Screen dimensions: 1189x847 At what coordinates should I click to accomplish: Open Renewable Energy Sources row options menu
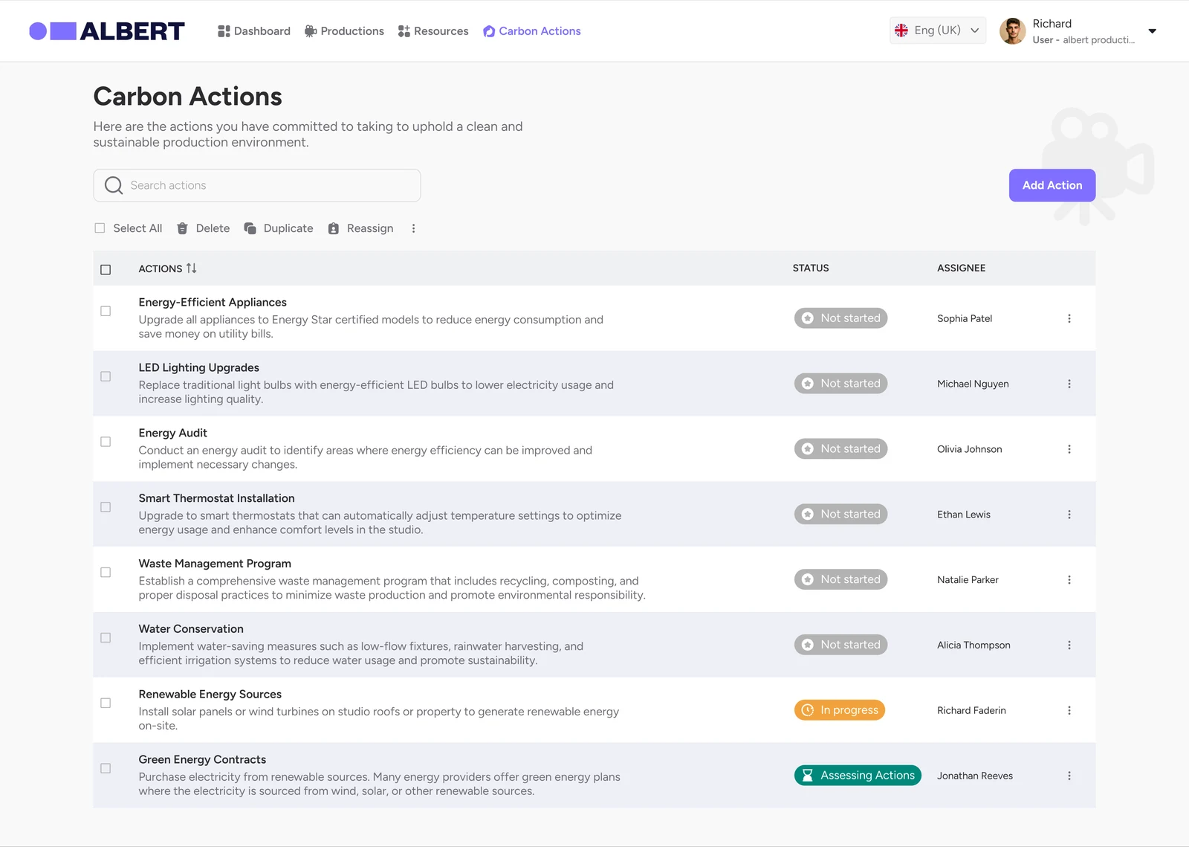point(1069,710)
